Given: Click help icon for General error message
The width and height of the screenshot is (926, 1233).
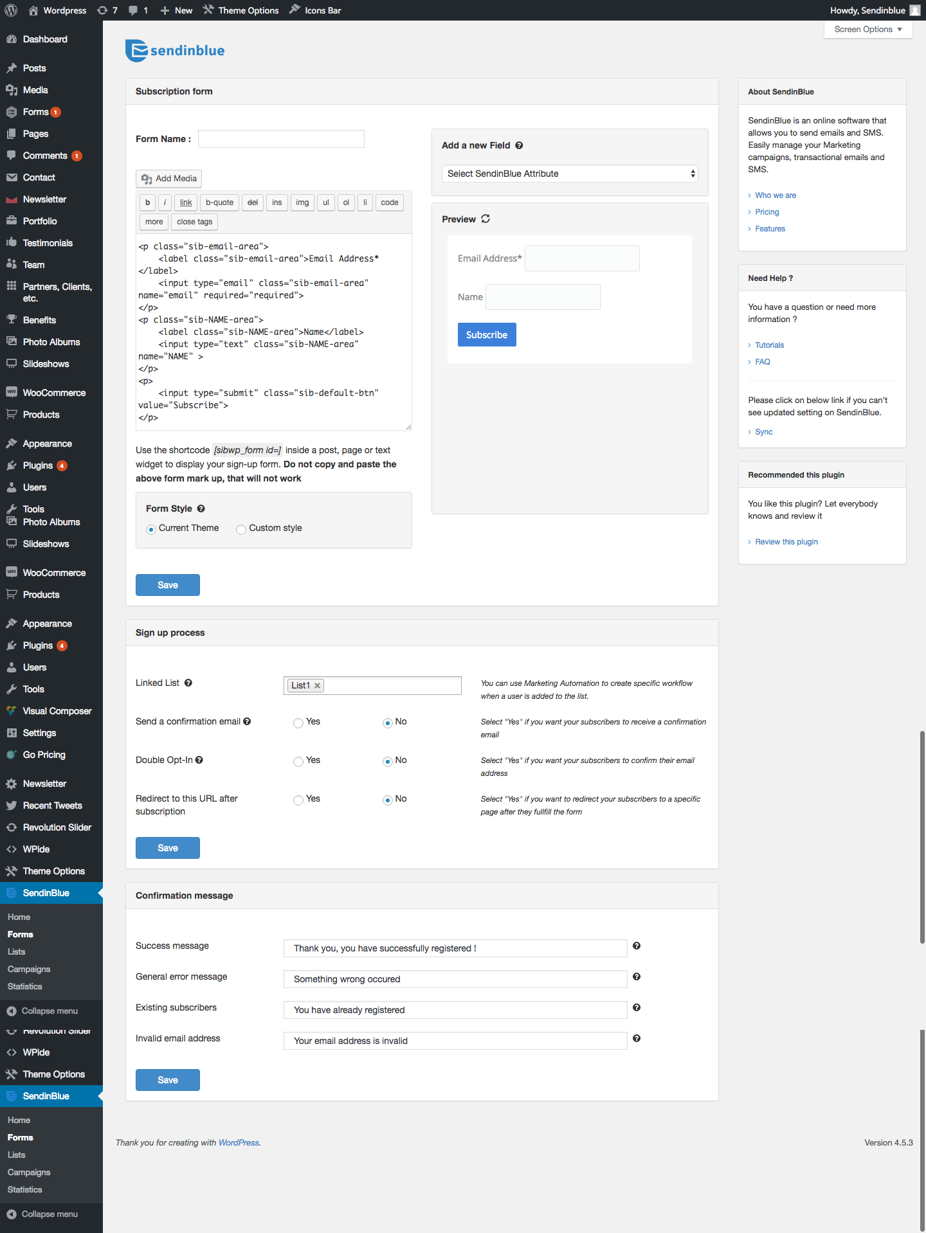Looking at the screenshot, I should coord(637,977).
